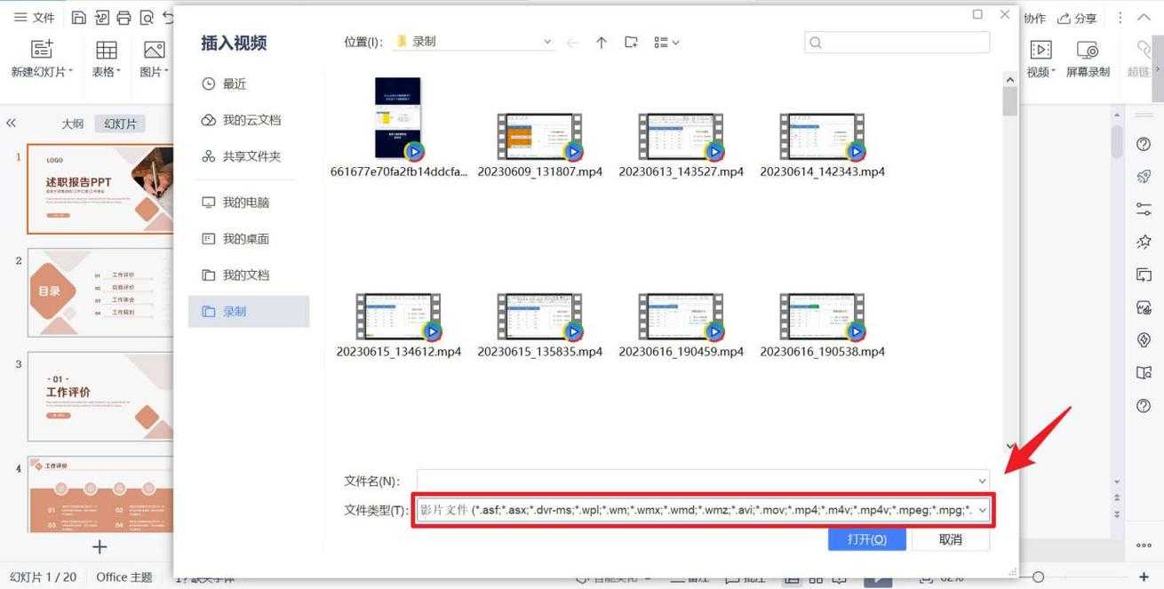
Task: Click the open (打开) button
Action: (866, 539)
